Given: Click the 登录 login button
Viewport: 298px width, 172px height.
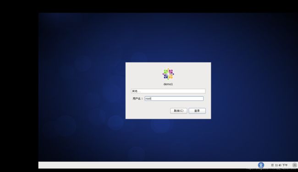Looking at the screenshot, I should (197, 111).
